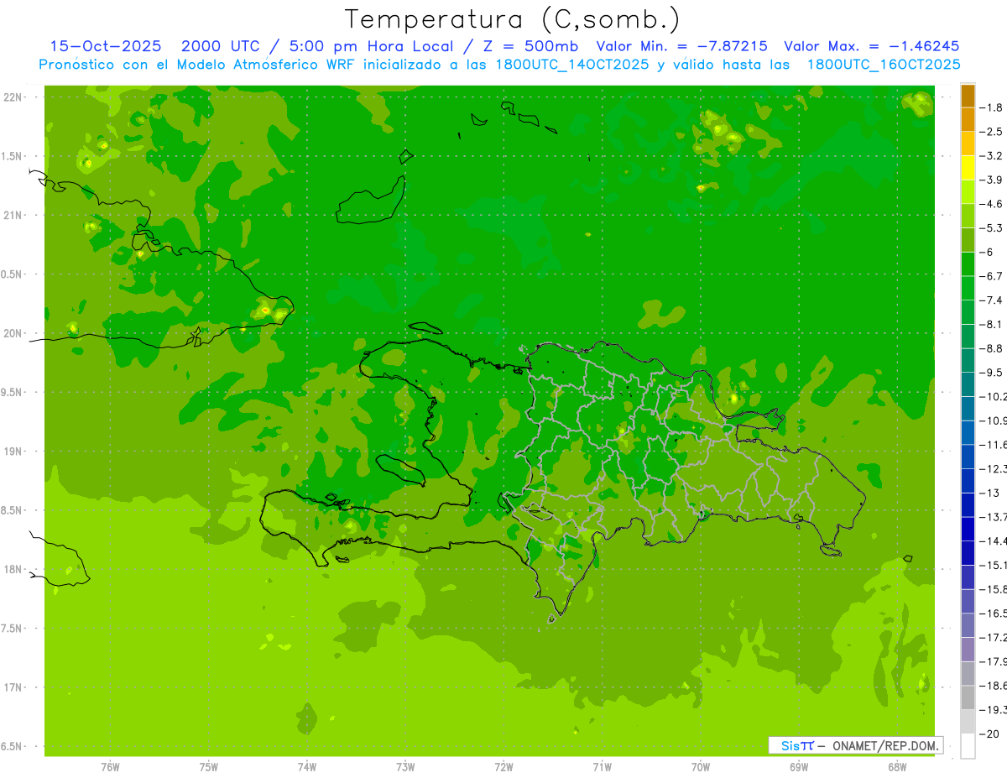Click the 68W longitude axis label
Viewport: 1007px width, 778px height.
coord(896,767)
